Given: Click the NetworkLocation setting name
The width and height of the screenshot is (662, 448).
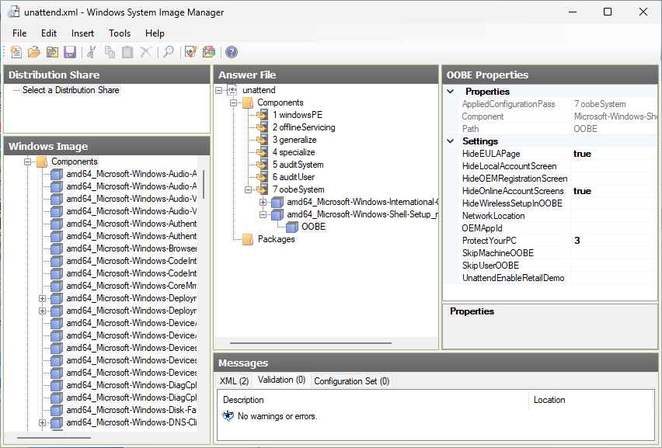Looking at the screenshot, I should click(x=493, y=216).
